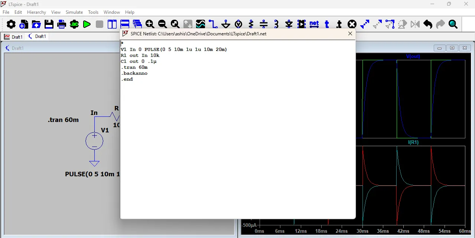Click the 'In' net label on schematic
Image resolution: width=475 pixels, height=238 pixels.
tap(94, 113)
